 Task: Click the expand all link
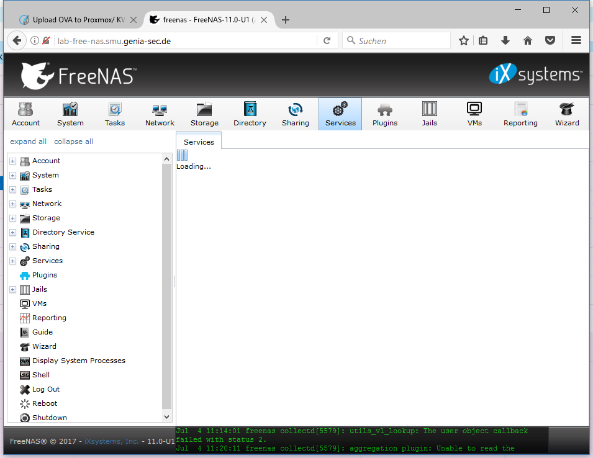click(28, 141)
